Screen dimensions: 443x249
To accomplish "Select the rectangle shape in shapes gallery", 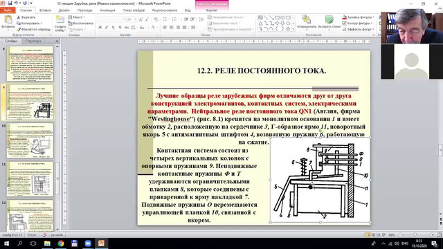I will click(277, 17).
